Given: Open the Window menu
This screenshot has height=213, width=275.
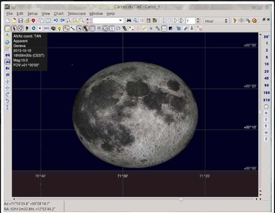Looking at the screenshot, I should click(x=96, y=13).
